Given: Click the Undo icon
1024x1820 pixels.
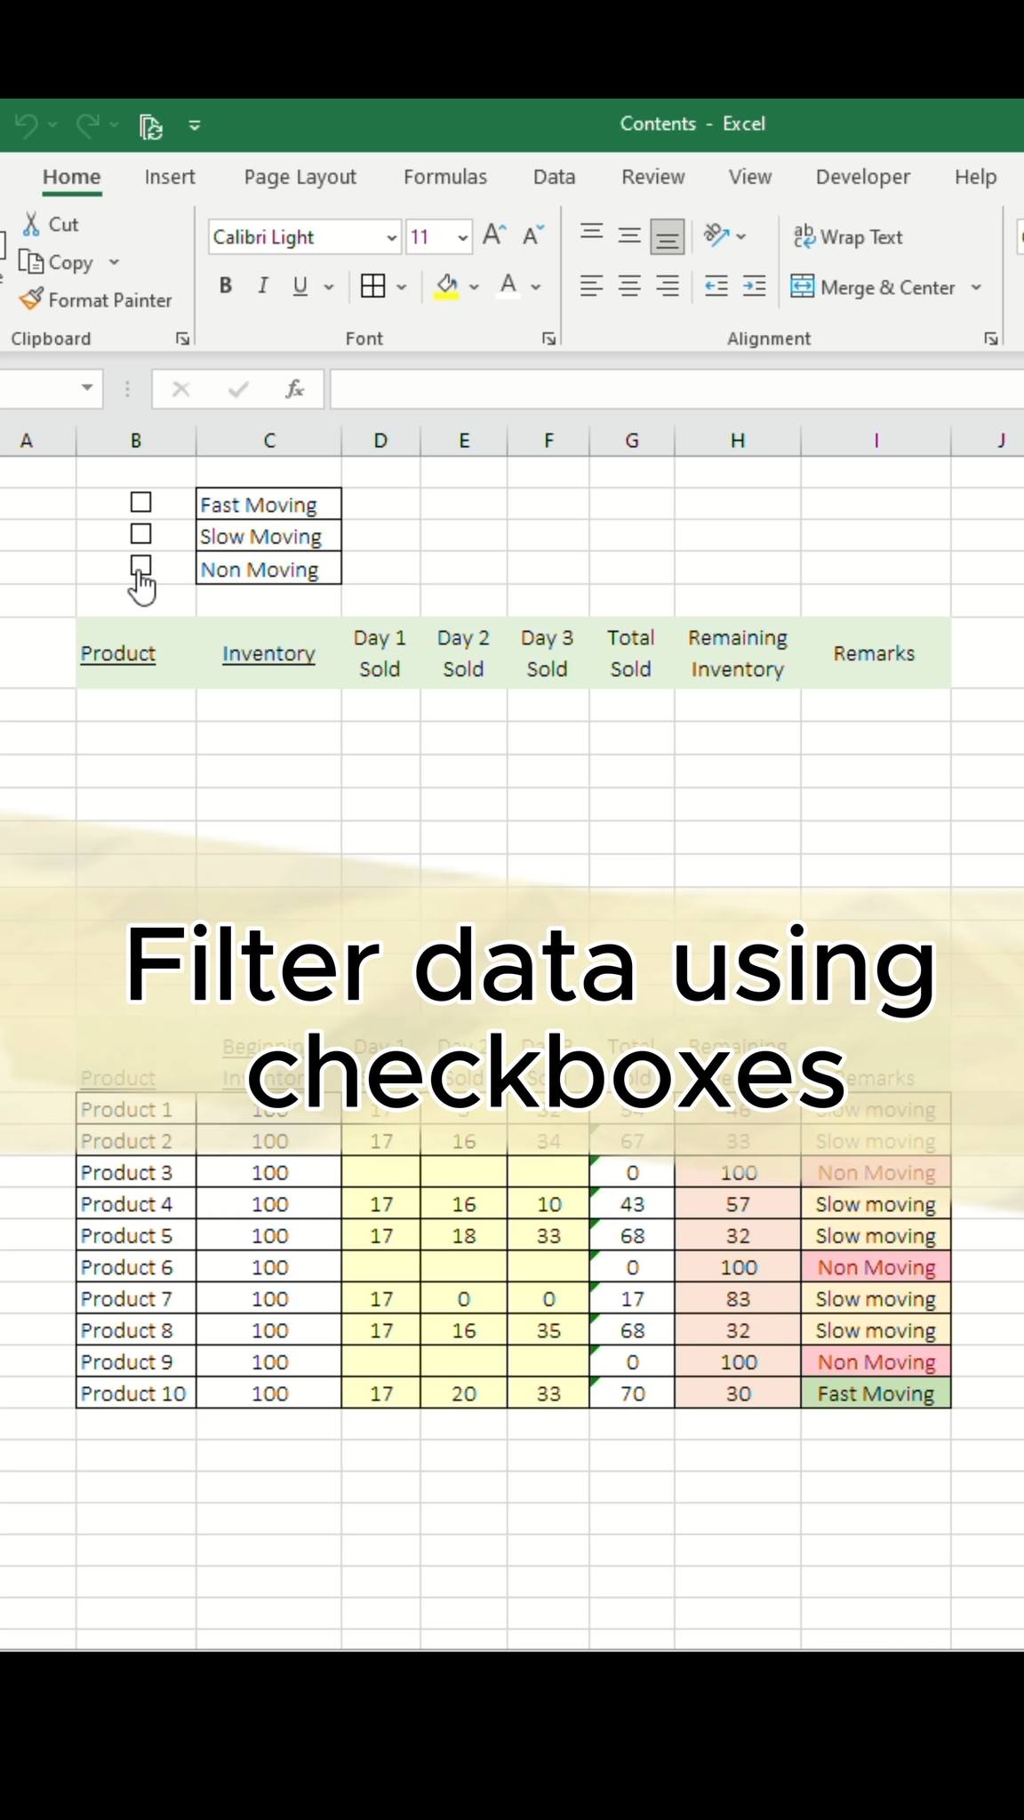Looking at the screenshot, I should click(27, 125).
